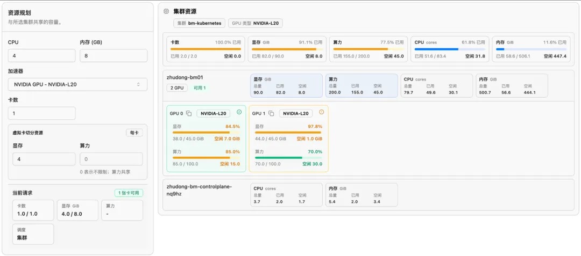Click the 已用 51.6 / 83.4 CPU text
The height and width of the screenshot is (256, 581).
tap(430, 56)
